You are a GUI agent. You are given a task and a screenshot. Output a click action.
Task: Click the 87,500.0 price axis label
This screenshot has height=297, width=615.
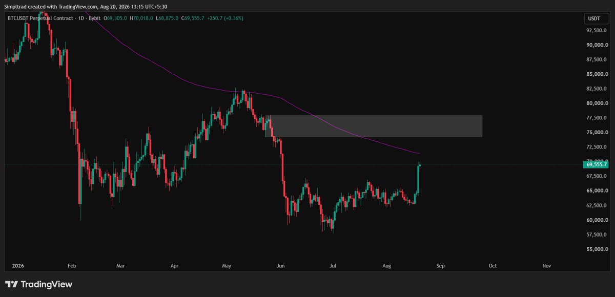(x=596, y=59)
